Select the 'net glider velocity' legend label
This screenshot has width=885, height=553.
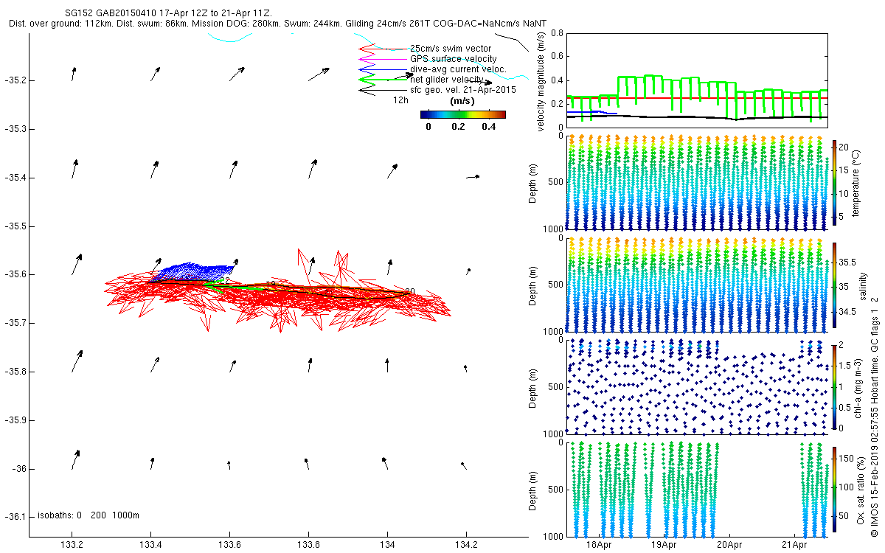point(447,80)
